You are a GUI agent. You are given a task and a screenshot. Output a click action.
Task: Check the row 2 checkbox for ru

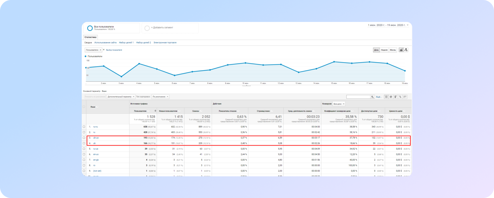click(84, 132)
